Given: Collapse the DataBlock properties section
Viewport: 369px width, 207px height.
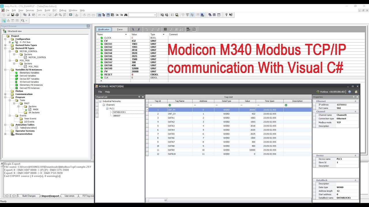Looking at the screenshot, I should click(355, 180).
